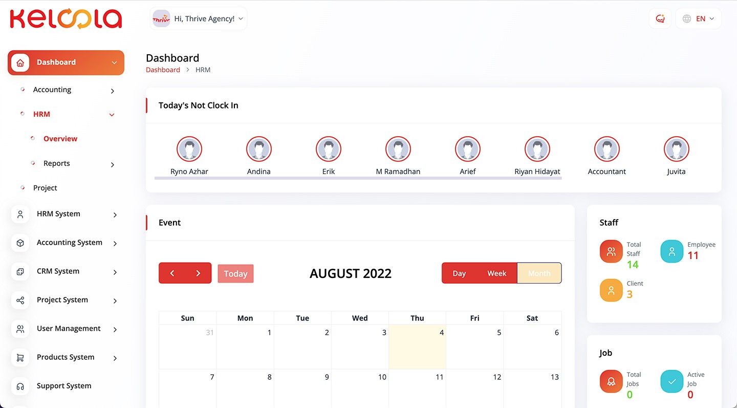Click the HRM System person icon
Image resolution: width=737 pixels, height=408 pixels.
point(20,214)
